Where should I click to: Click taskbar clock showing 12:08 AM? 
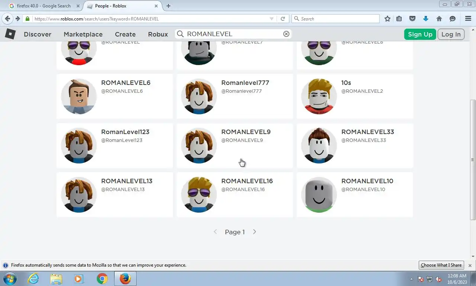pos(457,276)
